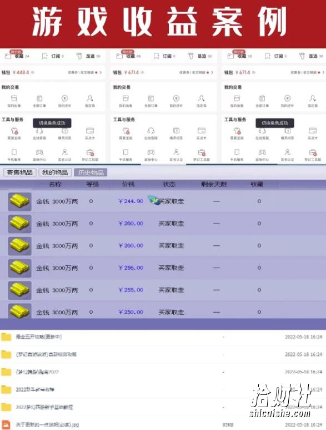
Task: Click question-mark Q&A icon in middle panel
Action: tap(176, 131)
